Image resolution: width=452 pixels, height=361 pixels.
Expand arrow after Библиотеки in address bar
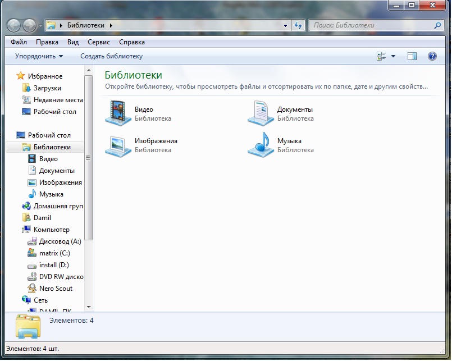click(111, 25)
